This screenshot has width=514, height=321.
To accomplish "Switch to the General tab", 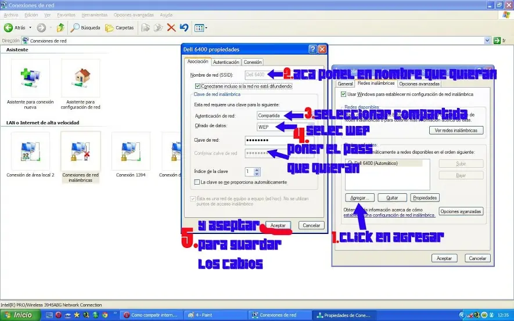I will [x=345, y=84].
